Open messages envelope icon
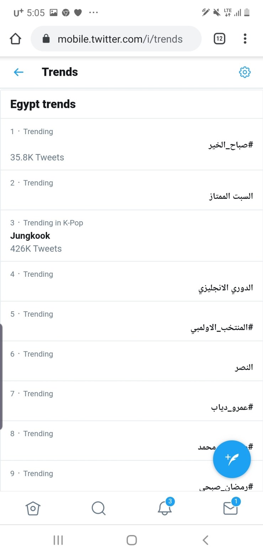The image size is (263, 555). point(230,508)
